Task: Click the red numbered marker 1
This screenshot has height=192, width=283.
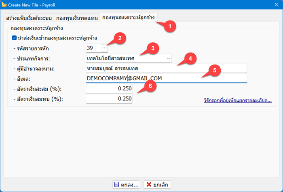Action: click(x=170, y=25)
